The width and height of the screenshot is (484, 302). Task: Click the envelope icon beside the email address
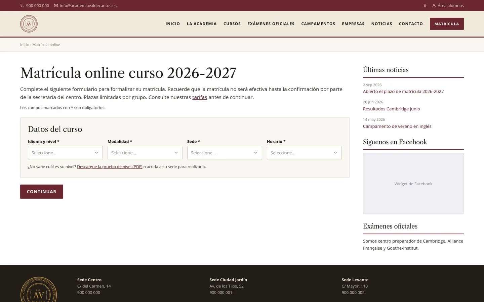coord(56,6)
